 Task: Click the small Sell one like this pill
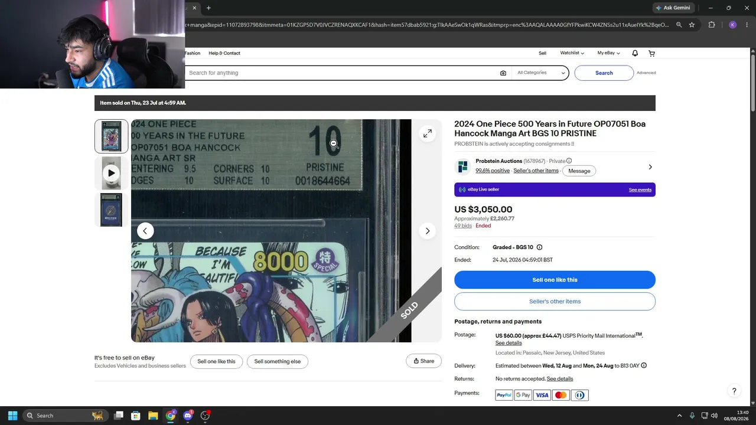[216, 361]
